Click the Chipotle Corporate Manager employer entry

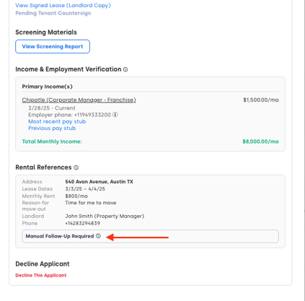tap(79, 100)
